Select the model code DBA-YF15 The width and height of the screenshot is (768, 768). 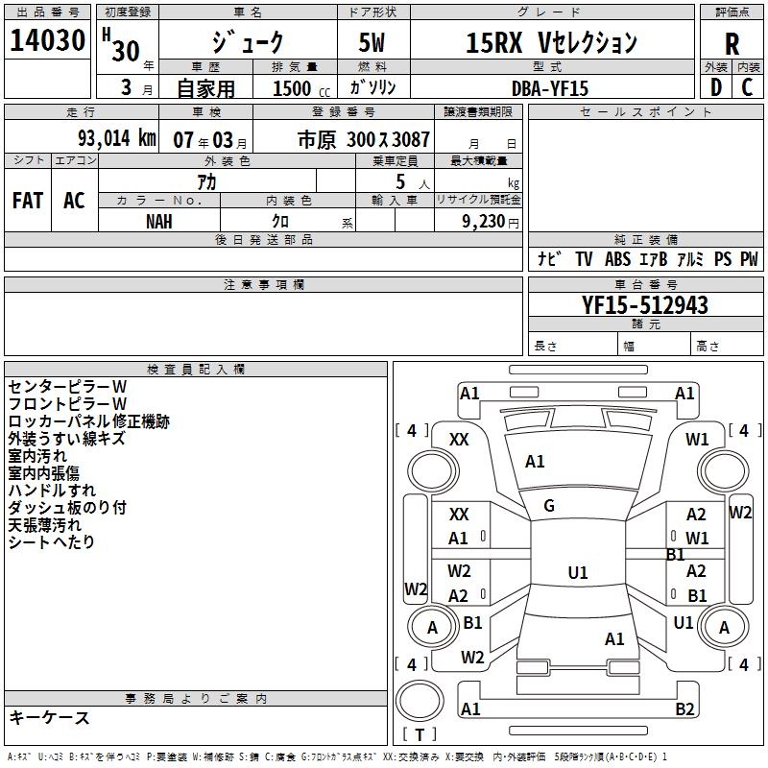pyautogui.click(x=550, y=88)
